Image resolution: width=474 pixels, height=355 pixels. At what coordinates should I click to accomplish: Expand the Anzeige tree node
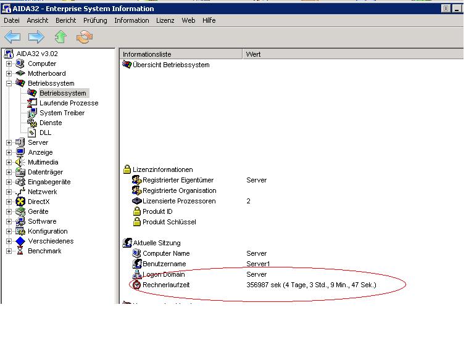click(x=9, y=152)
